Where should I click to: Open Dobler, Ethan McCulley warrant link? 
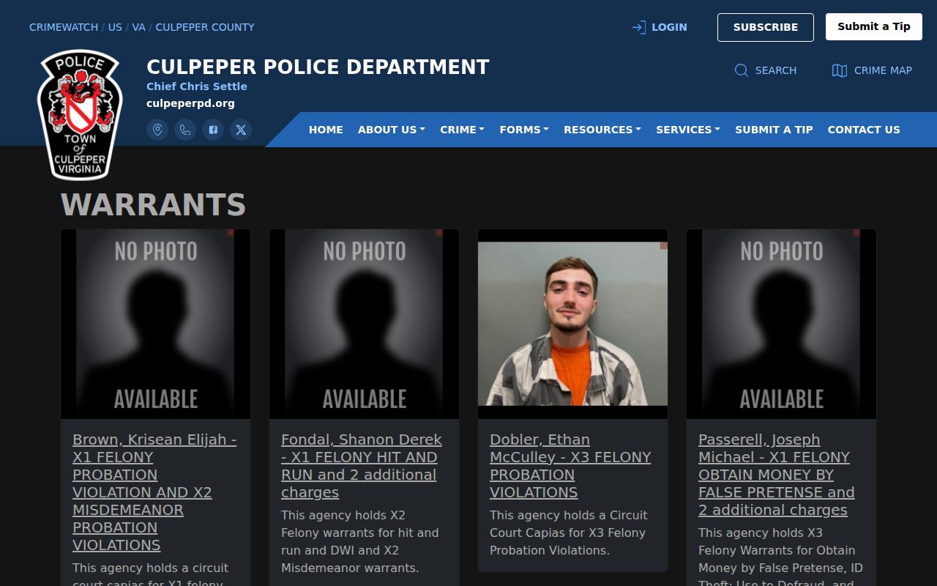(570, 466)
